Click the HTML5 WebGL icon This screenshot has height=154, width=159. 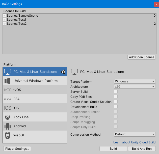pos(8,135)
